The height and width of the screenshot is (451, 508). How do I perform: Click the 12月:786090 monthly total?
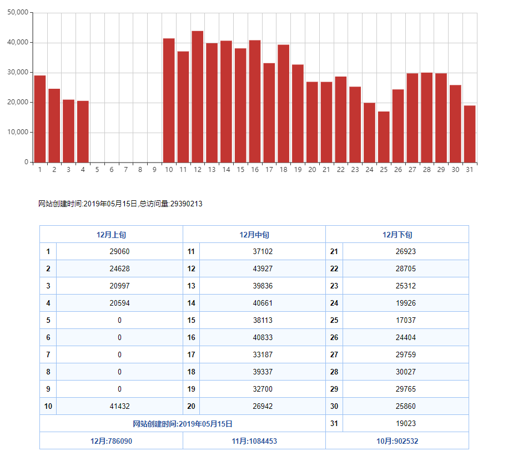[111, 441]
